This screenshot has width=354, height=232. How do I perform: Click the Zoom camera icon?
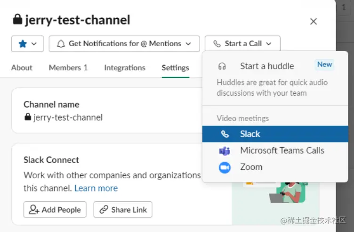pyautogui.click(x=225, y=167)
